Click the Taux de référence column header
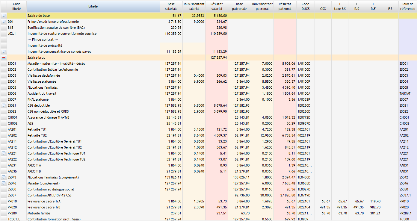The width and height of the screenshot is (417, 221). click(408, 6)
